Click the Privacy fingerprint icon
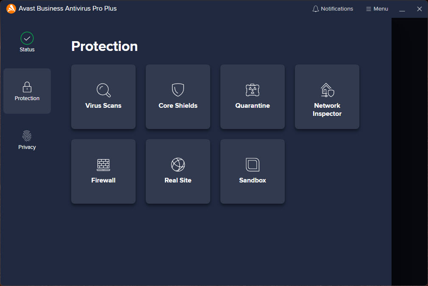 (27, 136)
